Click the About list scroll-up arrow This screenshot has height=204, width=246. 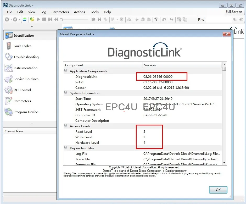(224, 64)
